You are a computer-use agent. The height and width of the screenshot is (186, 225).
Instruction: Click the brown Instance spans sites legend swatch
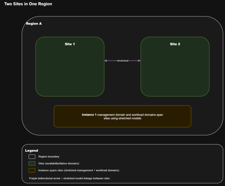point(32,170)
